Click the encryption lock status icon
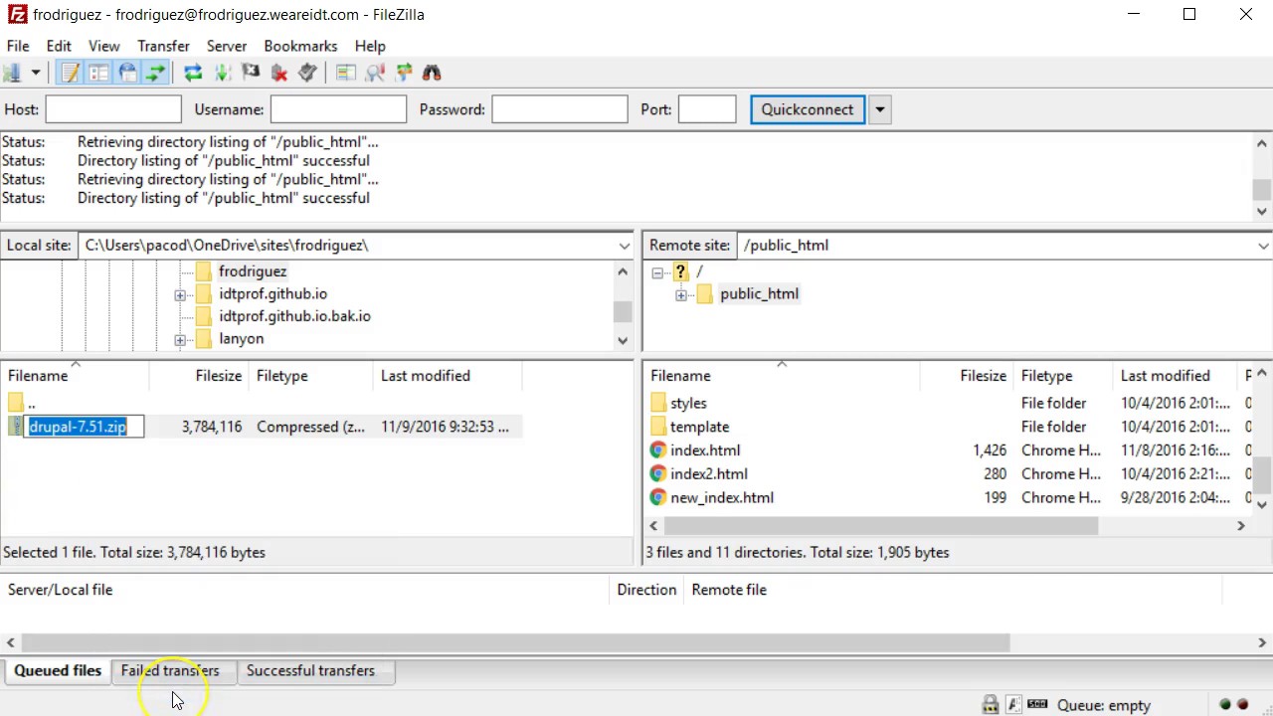1273x716 pixels. (991, 705)
